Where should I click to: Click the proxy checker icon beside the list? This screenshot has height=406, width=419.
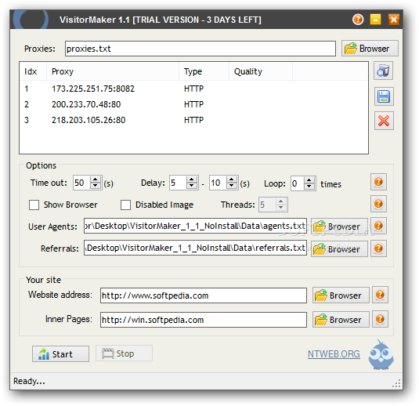[x=384, y=71]
